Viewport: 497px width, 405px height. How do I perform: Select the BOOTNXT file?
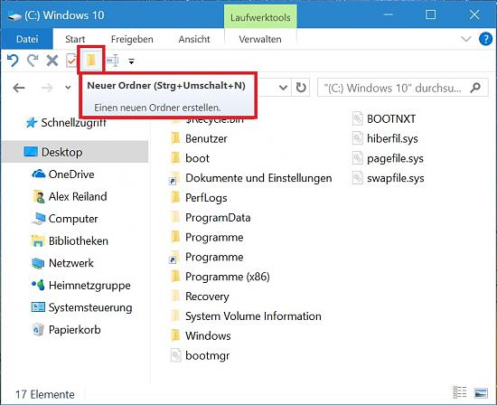390,119
